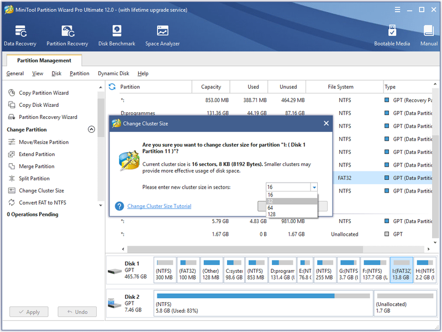
Task: Choose 64 sectors from dropdown list
Action: click(x=292, y=208)
